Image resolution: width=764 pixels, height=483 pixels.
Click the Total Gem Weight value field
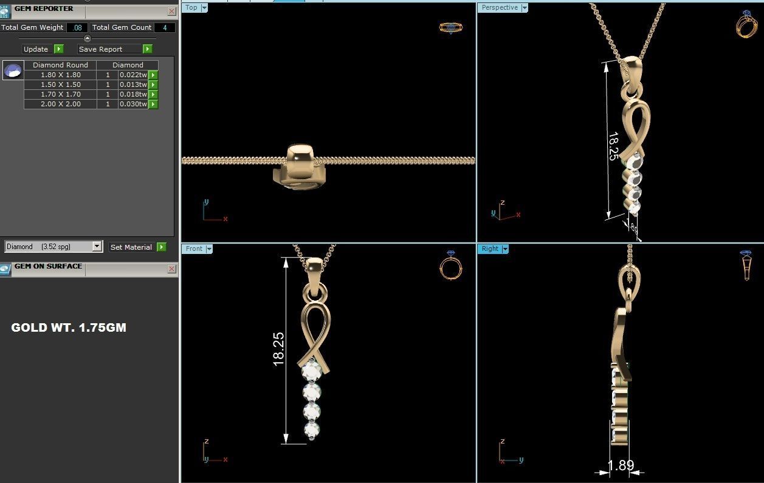click(x=77, y=27)
